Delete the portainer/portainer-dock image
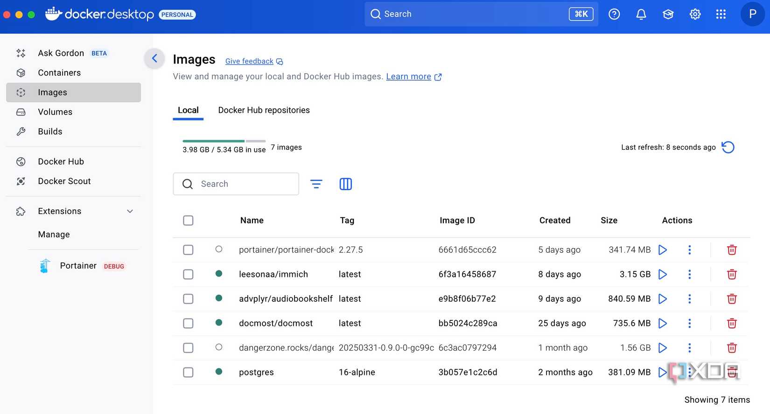770x414 pixels. 732,250
